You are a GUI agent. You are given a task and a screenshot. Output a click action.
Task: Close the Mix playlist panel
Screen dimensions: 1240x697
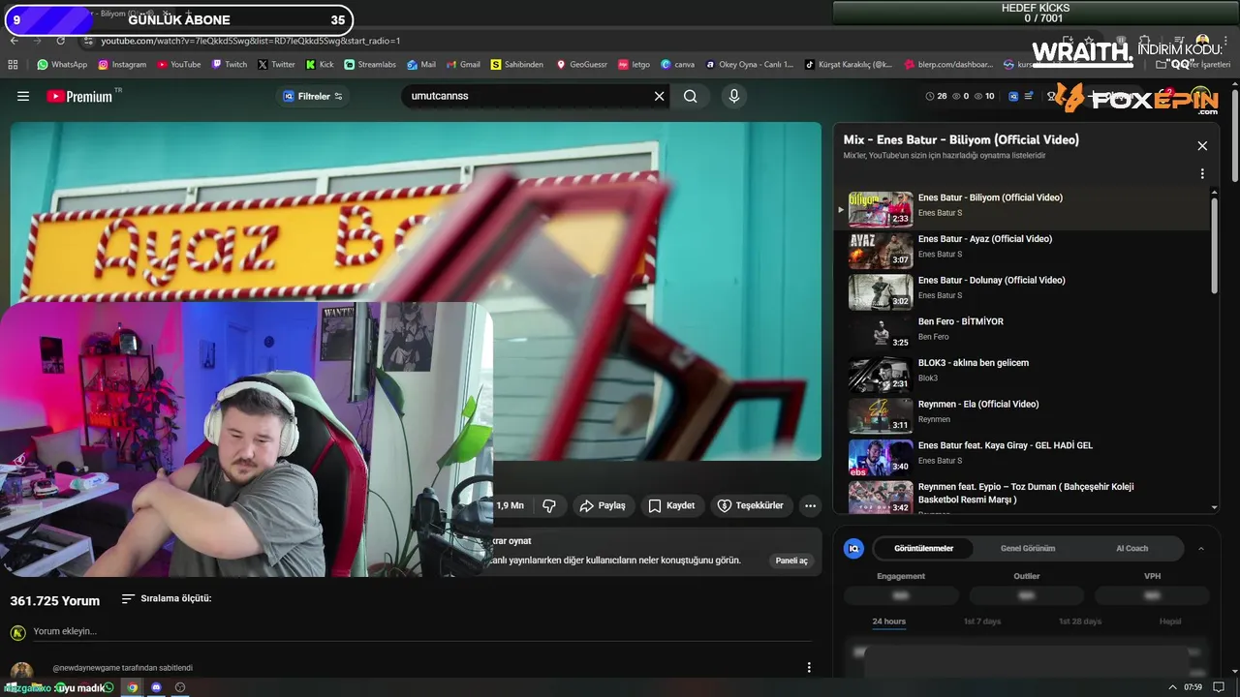[x=1202, y=146]
